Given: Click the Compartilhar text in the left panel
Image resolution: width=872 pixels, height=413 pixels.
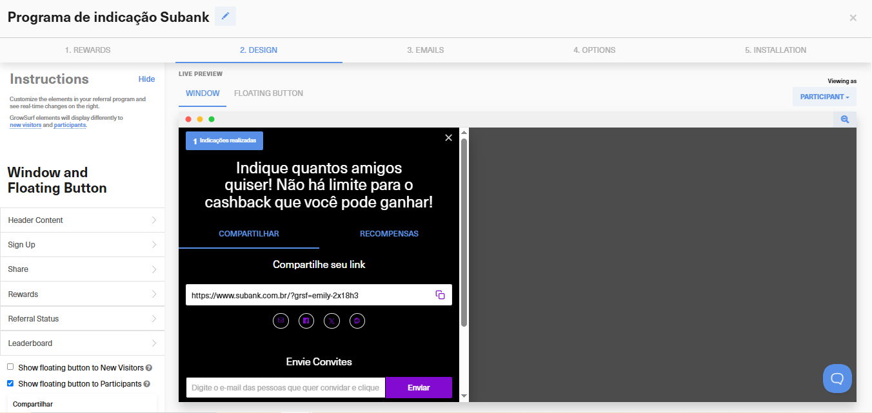Looking at the screenshot, I should point(33,405).
